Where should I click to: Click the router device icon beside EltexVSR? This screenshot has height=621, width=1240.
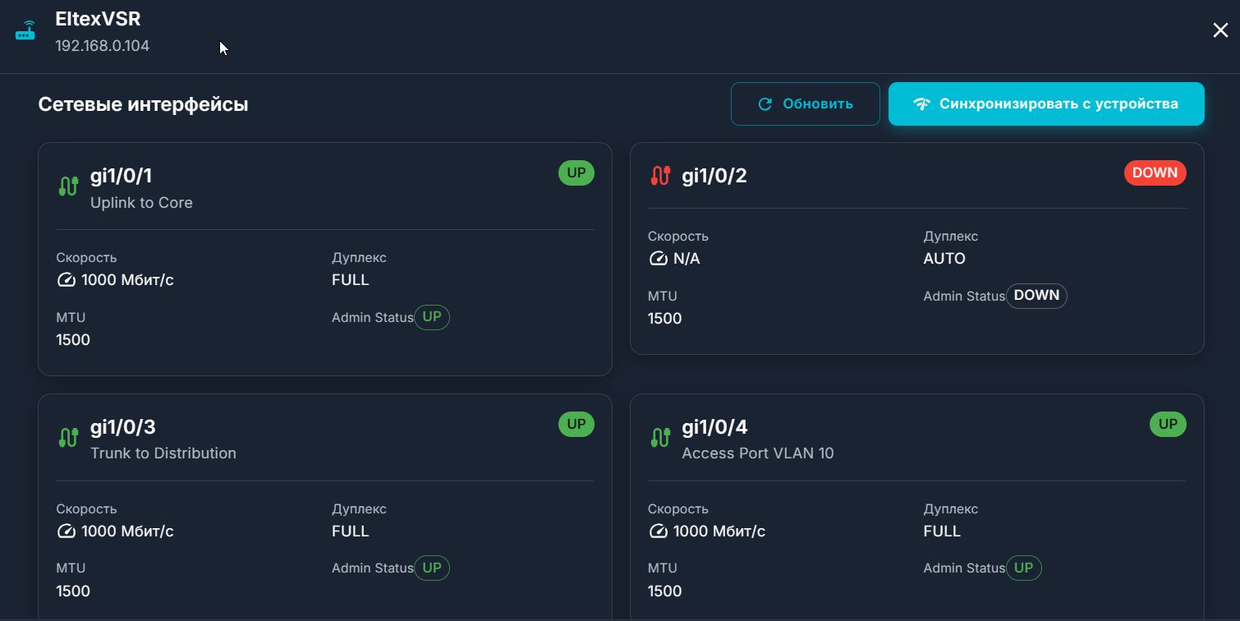click(x=25, y=31)
